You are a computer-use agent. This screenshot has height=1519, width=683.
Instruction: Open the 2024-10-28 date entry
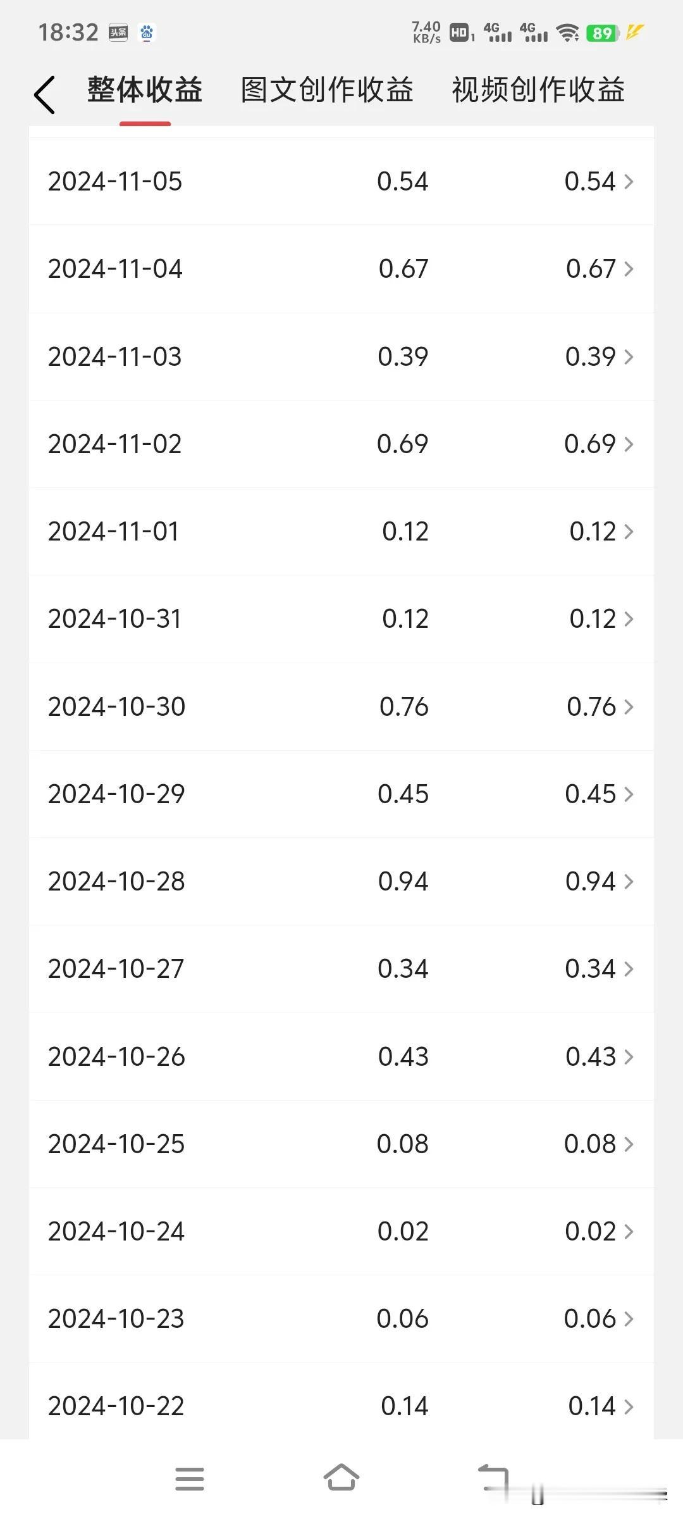click(116, 881)
